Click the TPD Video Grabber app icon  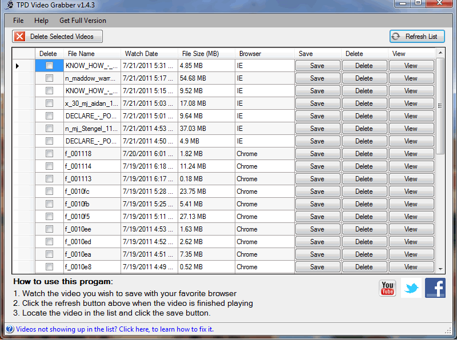(10, 5)
